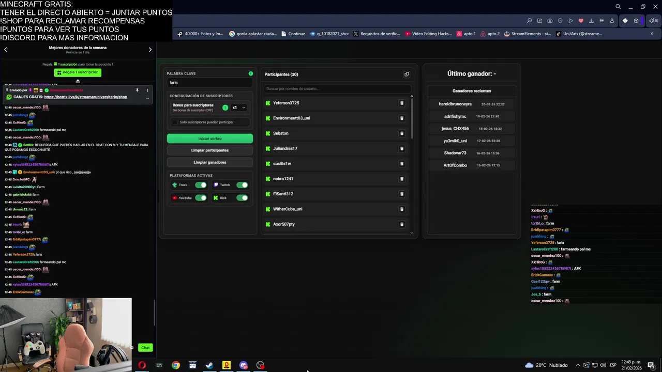662x372 pixels.
Task: Open the browser AI assistant button
Action: click(x=654, y=21)
